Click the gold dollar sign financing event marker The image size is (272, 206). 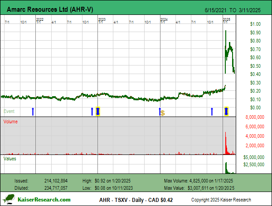pyautogui.click(x=163, y=113)
